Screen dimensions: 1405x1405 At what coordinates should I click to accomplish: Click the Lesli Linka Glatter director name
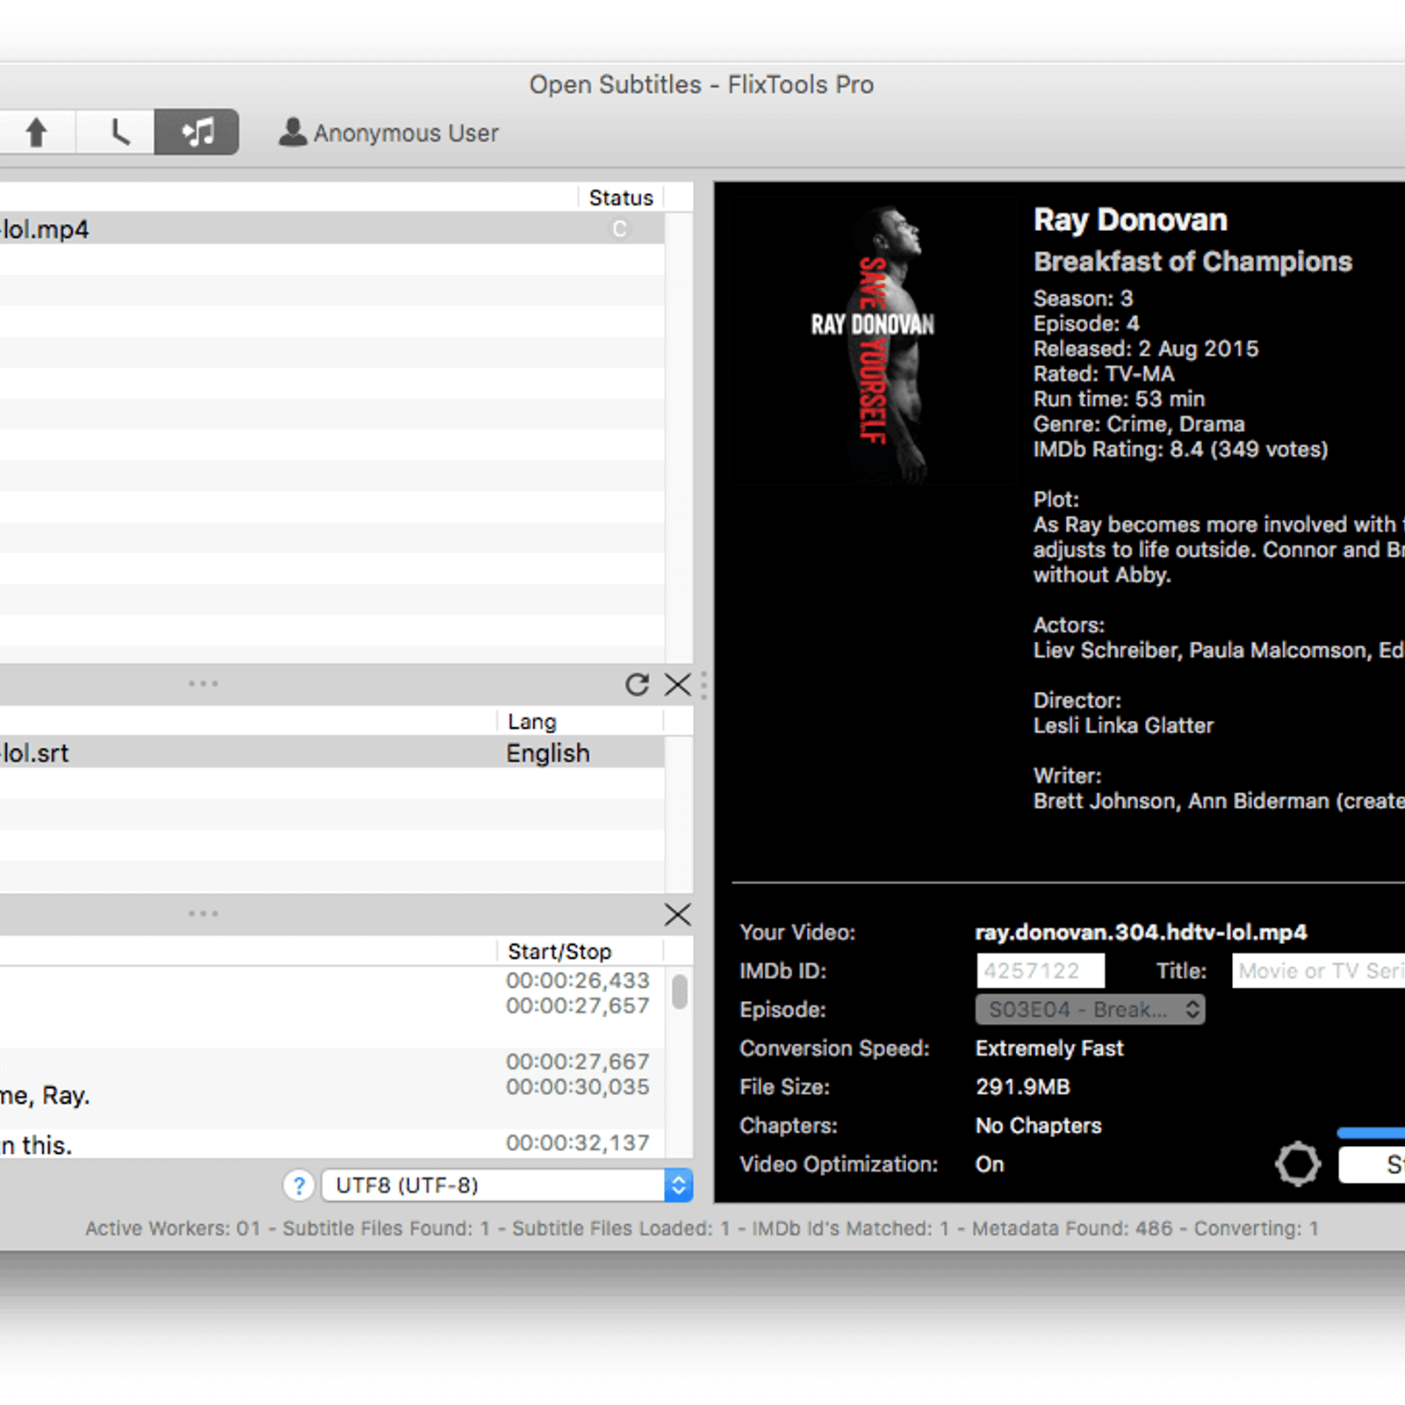point(1123,725)
